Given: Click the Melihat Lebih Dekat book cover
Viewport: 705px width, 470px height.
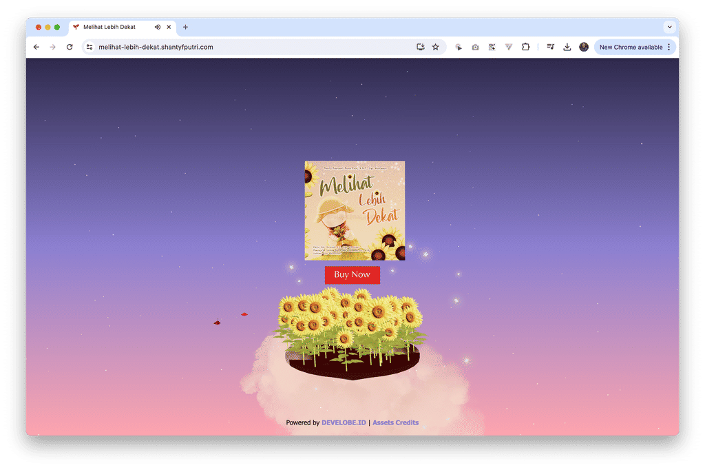Looking at the screenshot, I should coord(354,209).
